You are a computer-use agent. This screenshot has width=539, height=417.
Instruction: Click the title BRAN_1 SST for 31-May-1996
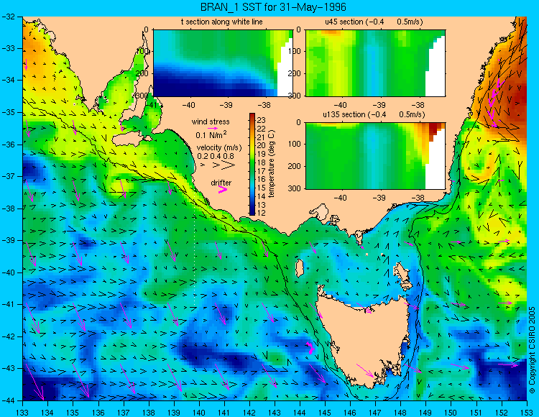273,7
